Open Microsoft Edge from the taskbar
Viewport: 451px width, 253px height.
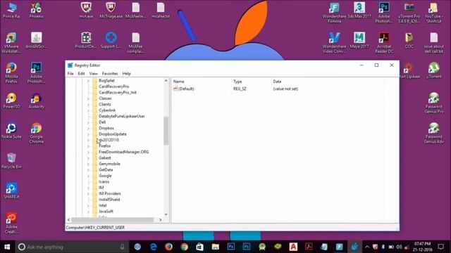coord(154,247)
